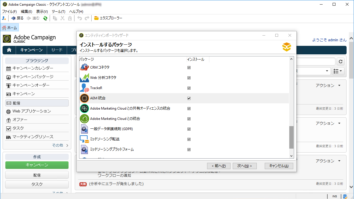Click the 前へ back button in wizard
Viewport: 354px width, 199px height.
[x=219, y=166]
